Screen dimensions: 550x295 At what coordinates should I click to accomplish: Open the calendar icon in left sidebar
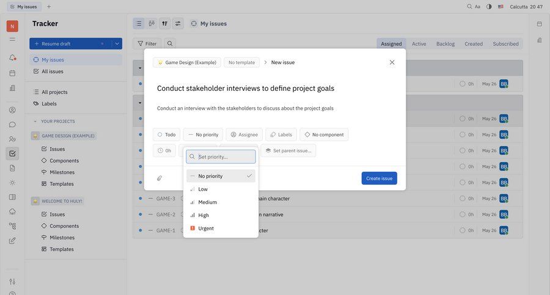12,73
